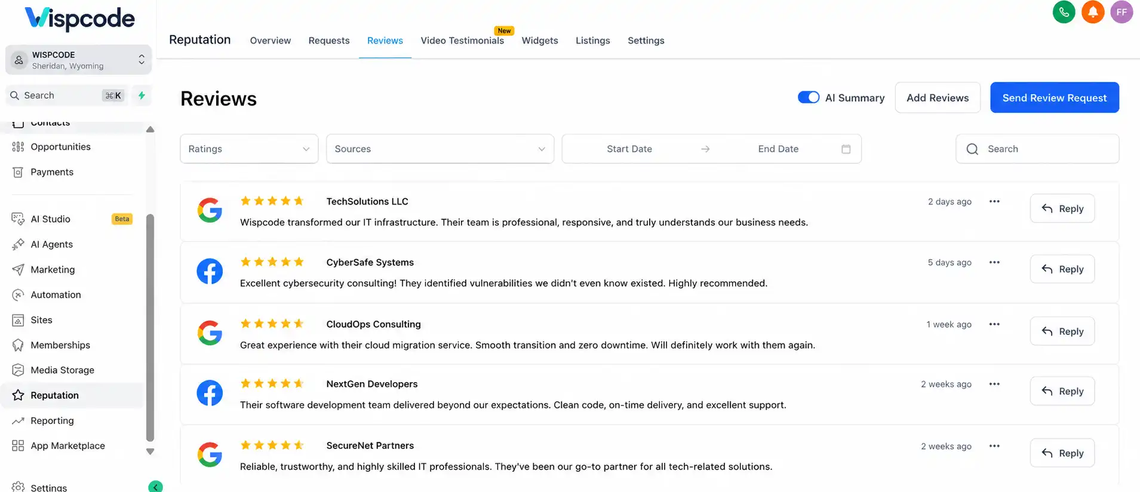Image resolution: width=1140 pixels, height=492 pixels.
Task: Click the Google icon on SecureNet Partners review
Action: pyautogui.click(x=210, y=454)
